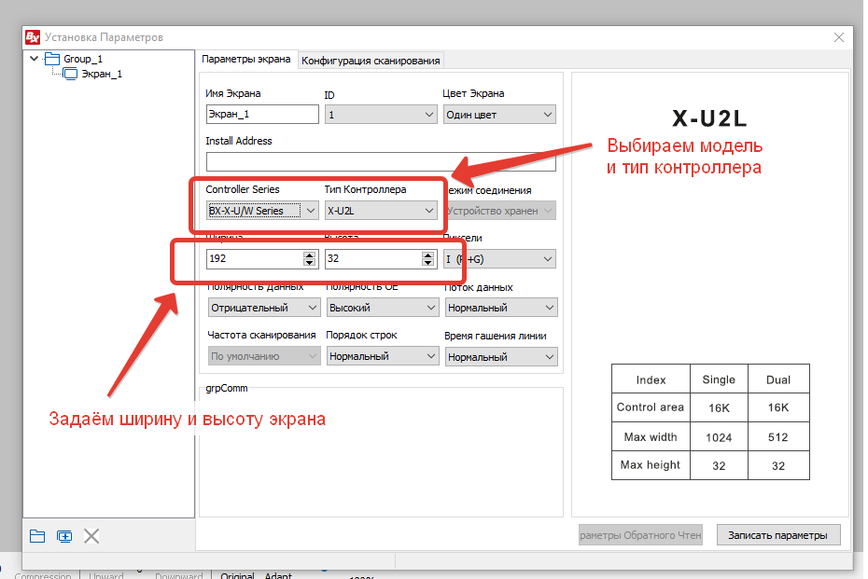Switch to Конфигурация сканирования tab
Image resolution: width=868 pixels, height=579 pixels.
pyautogui.click(x=371, y=61)
